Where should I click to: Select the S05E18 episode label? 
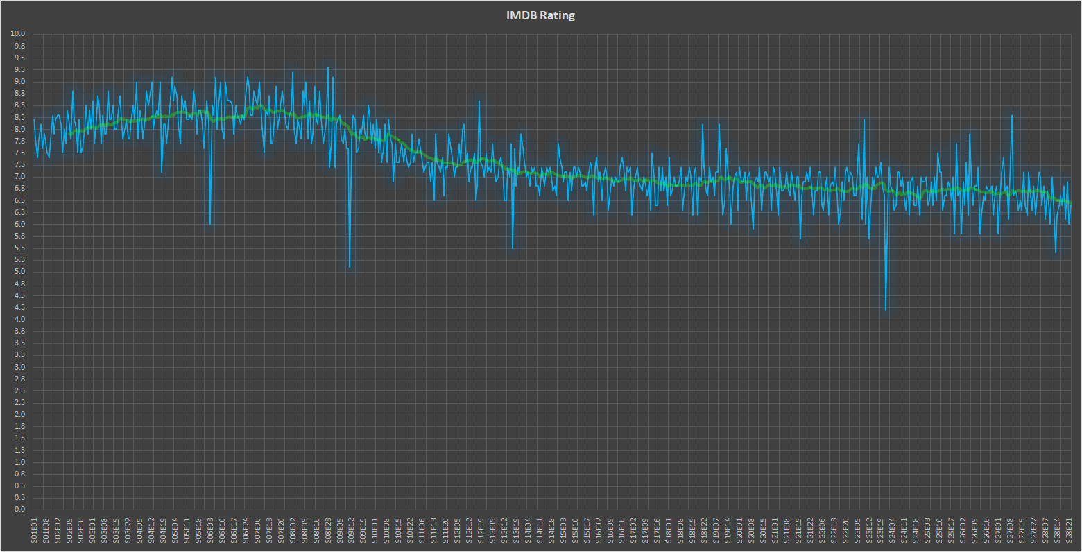(198, 531)
